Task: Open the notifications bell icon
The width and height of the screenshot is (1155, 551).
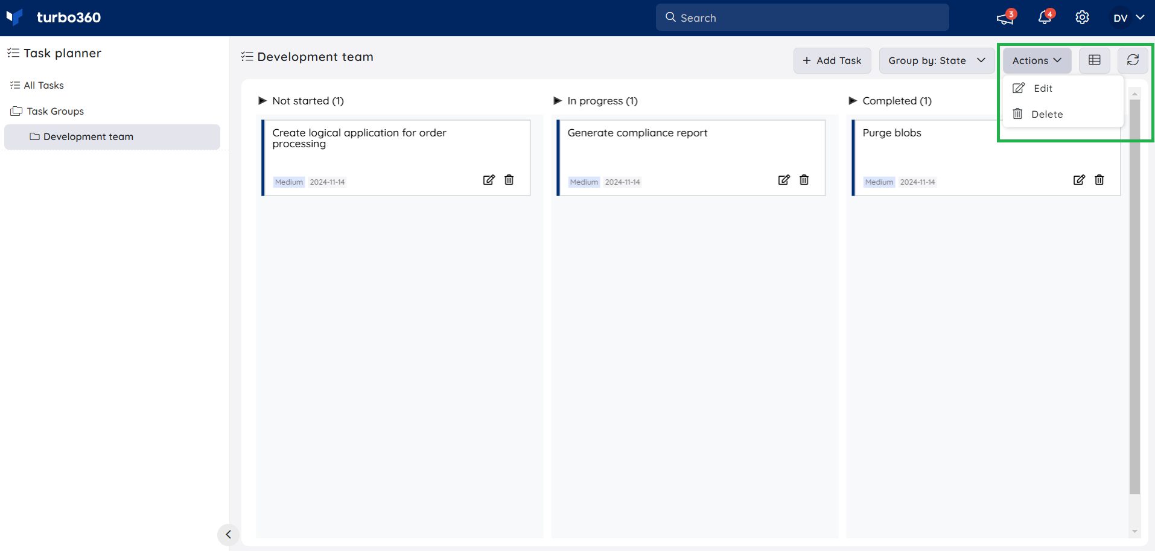Action: (1045, 17)
